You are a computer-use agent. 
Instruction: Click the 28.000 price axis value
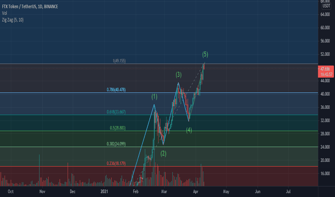click(325, 134)
